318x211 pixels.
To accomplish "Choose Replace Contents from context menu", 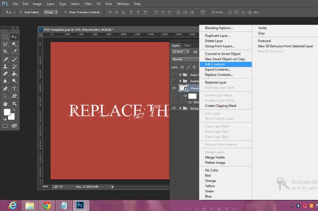I will pyautogui.click(x=219, y=75).
